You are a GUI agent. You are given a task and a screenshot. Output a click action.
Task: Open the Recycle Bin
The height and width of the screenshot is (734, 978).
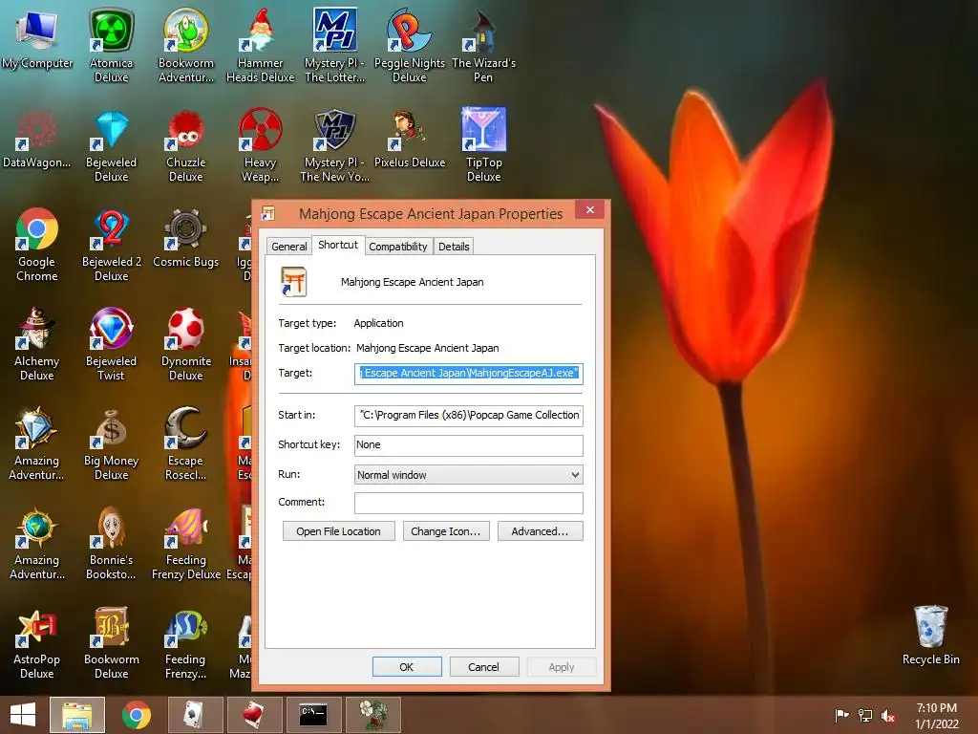point(930,636)
